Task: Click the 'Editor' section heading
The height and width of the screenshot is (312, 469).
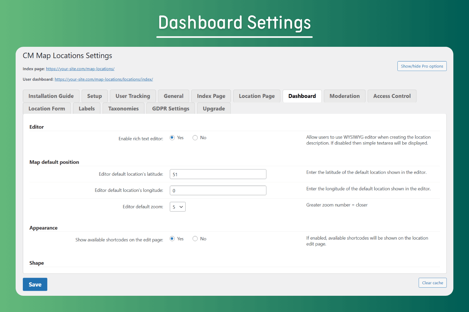Action: pyautogui.click(x=37, y=127)
